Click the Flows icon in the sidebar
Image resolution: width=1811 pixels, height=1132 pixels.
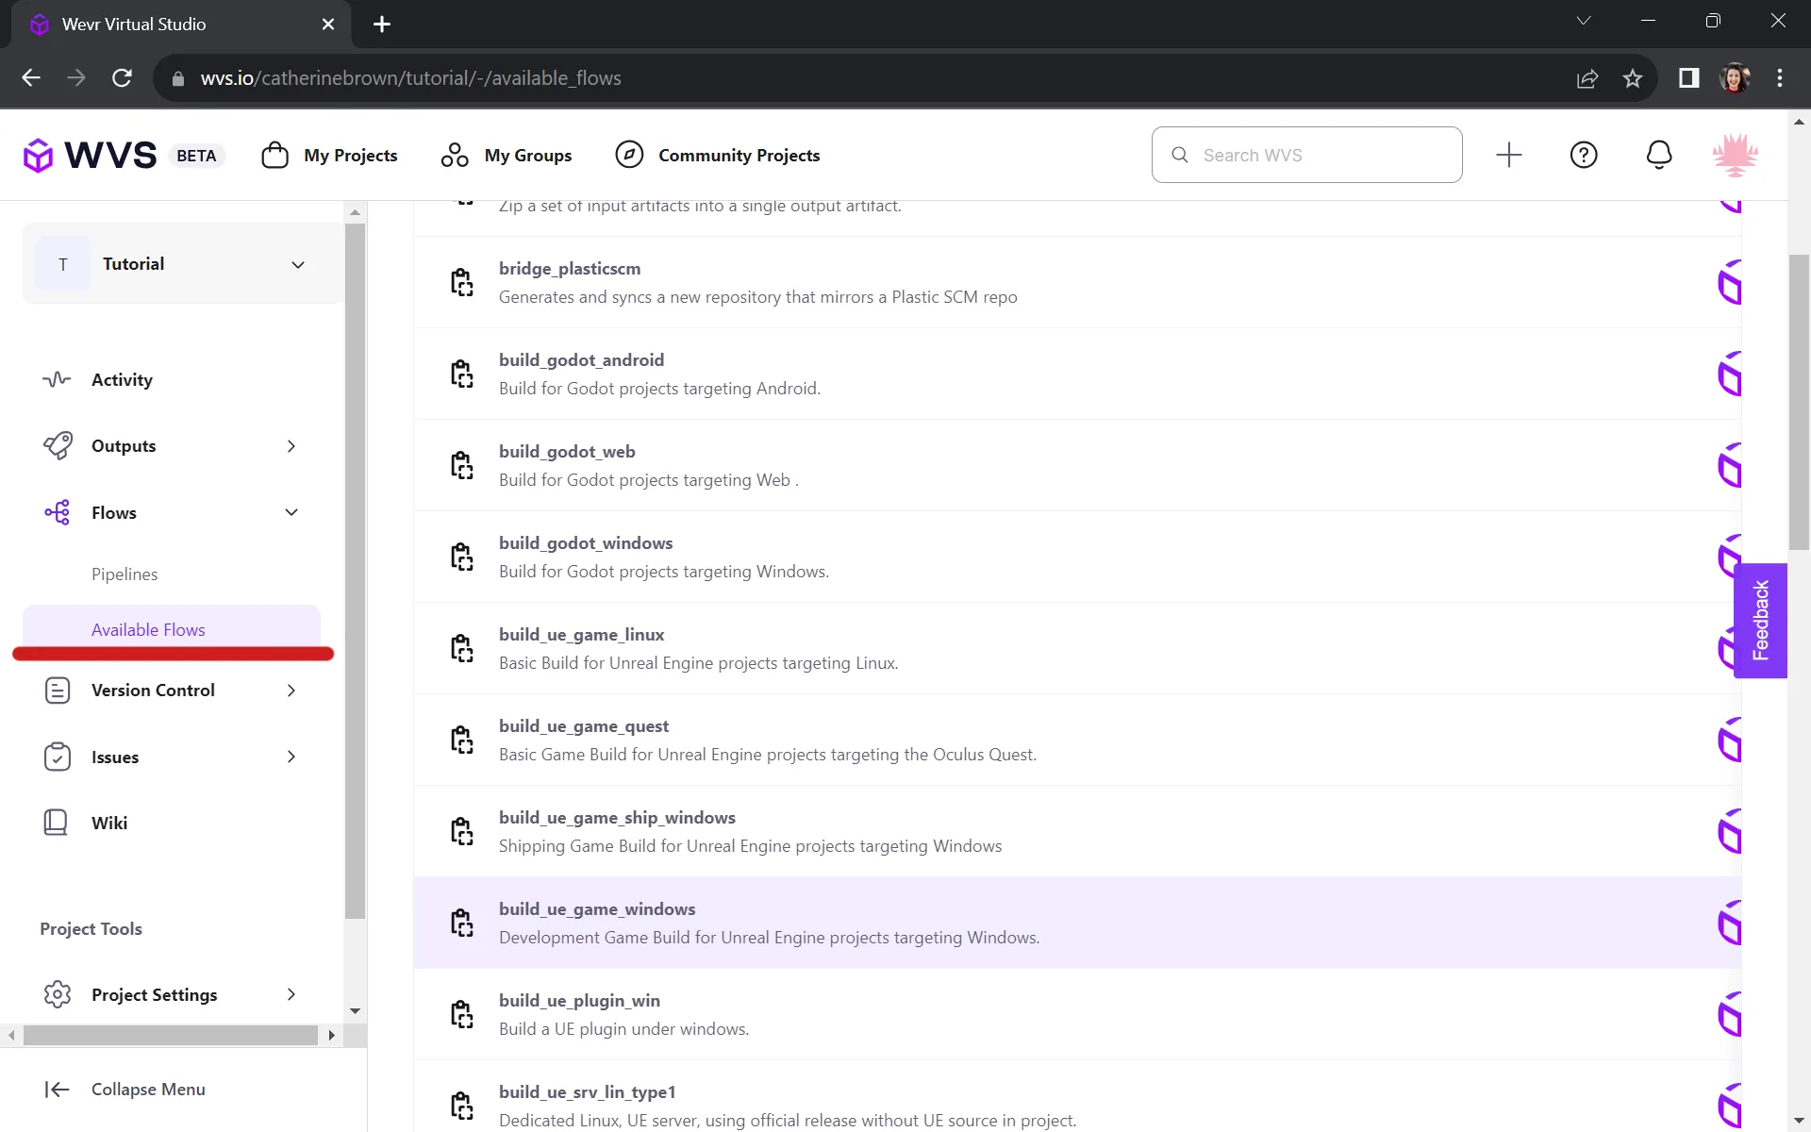coord(57,512)
